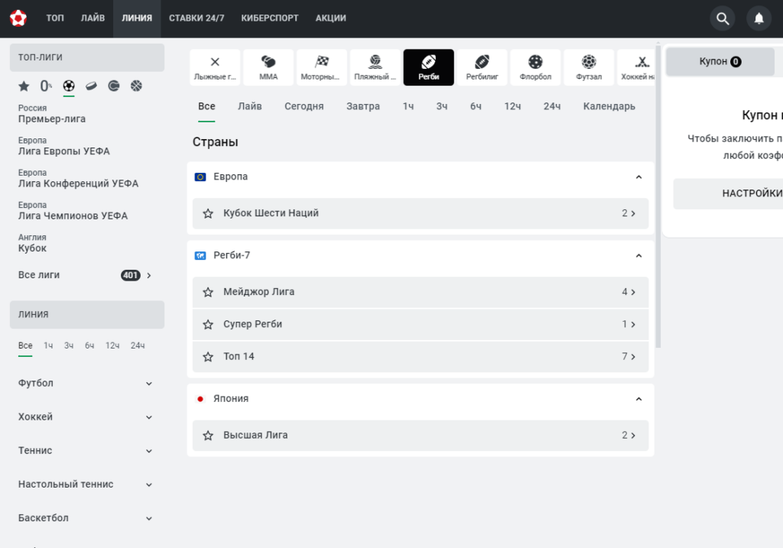Screen dimensions: 783x548
Task: Open the Мейджор Лига league row
Action: pyautogui.click(x=421, y=292)
